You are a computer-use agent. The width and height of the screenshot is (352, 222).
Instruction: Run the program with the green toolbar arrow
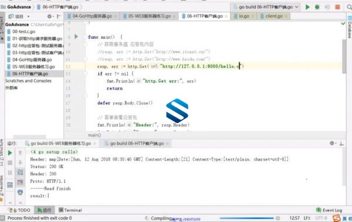(x=307, y=7)
